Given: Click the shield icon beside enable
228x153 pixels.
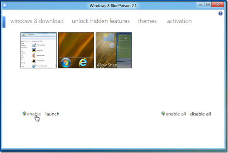Looking at the screenshot, I should [24, 114].
